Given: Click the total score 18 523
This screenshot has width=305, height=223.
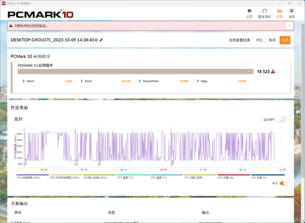Looking at the screenshot, I should [x=263, y=71].
